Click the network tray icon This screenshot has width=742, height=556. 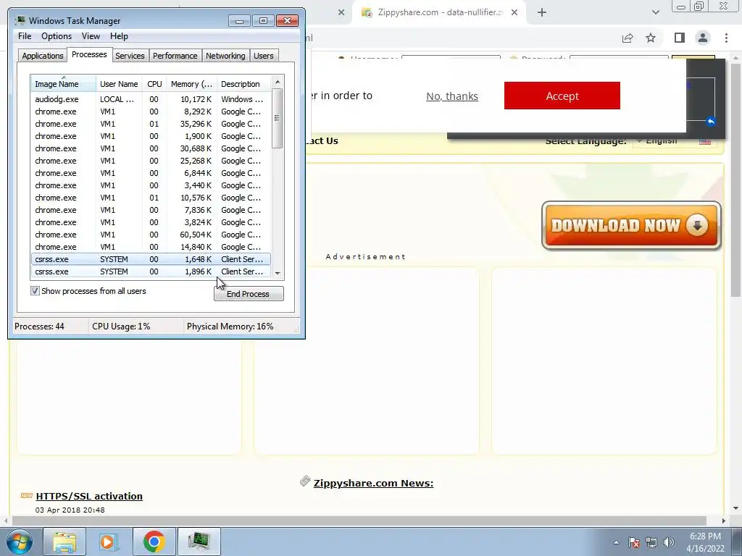click(651, 542)
